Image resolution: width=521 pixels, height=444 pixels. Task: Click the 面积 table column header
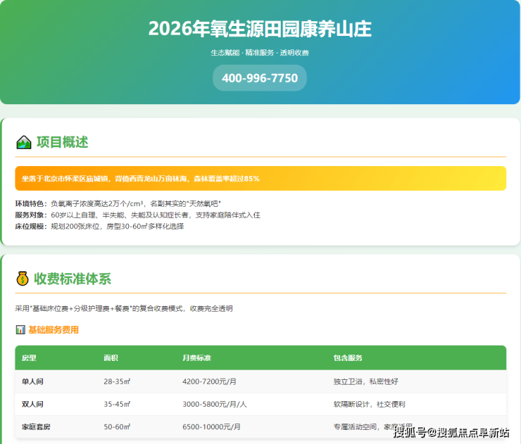111,358
